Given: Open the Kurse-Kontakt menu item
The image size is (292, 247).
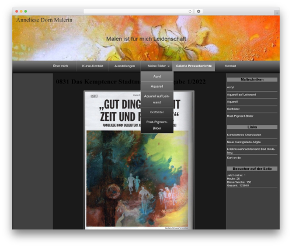Looking at the screenshot, I should tap(92, 66).
